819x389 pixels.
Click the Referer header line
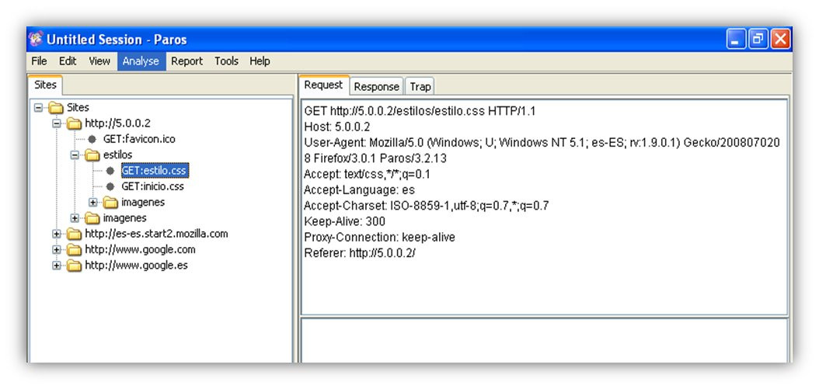tap(360, 253)
